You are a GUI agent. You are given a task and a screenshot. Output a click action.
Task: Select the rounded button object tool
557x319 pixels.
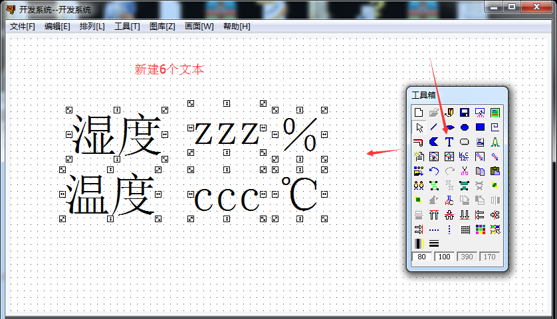[x=465, y=142]
